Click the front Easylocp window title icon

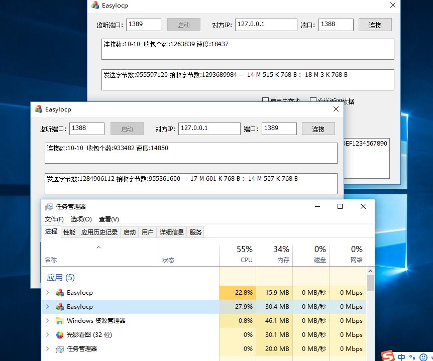(38, 109)
